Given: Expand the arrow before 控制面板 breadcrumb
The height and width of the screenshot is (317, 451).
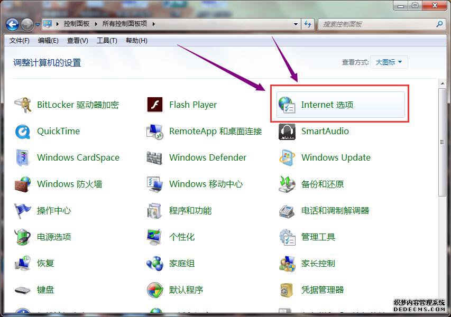Looking at the screenshot, I should [x=58, y=24].
